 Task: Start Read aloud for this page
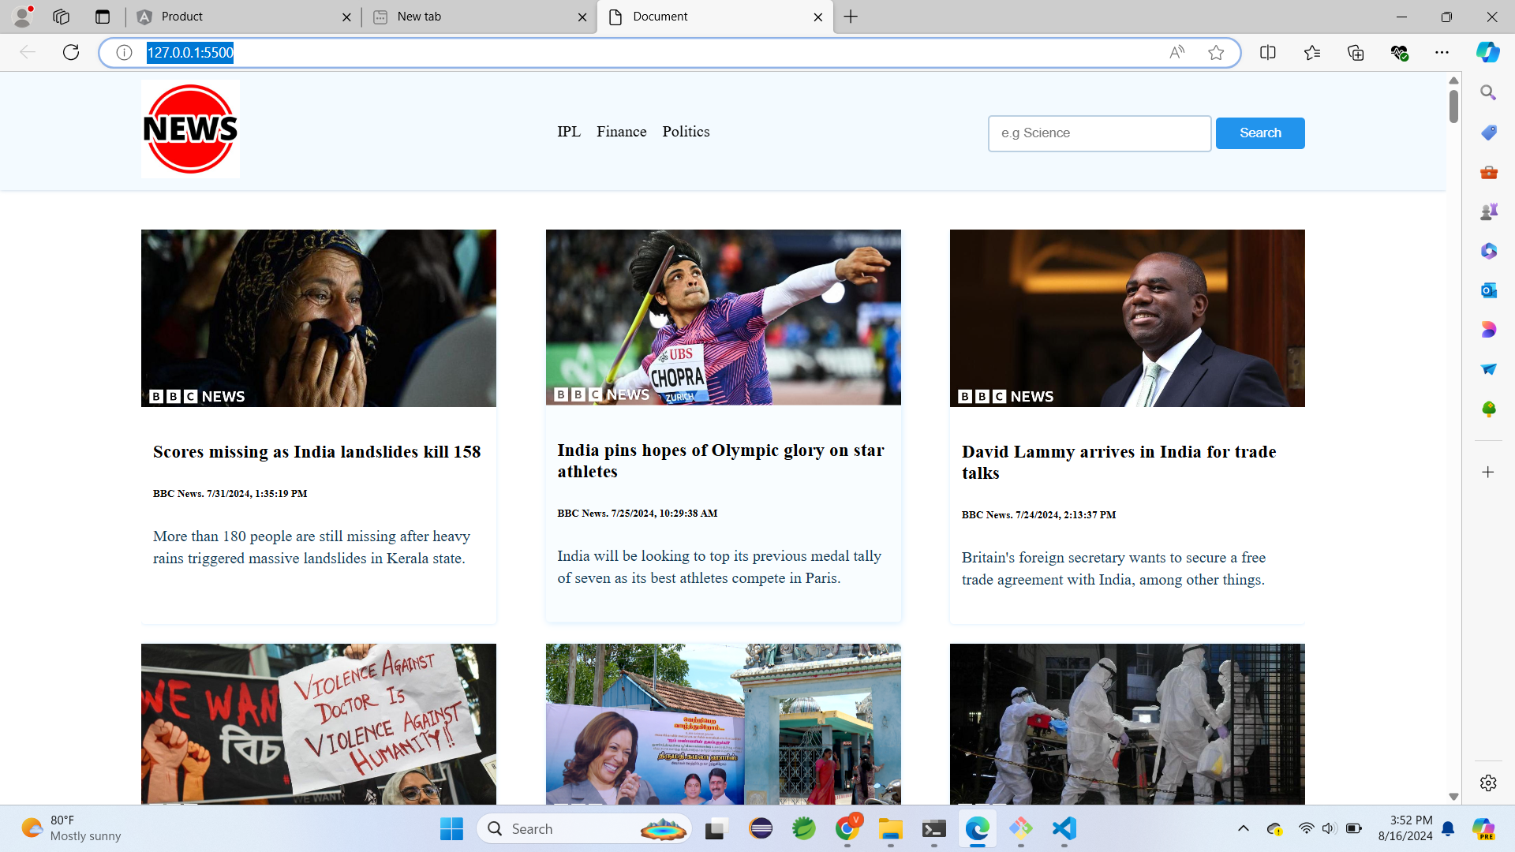[x=1176, y=52]
